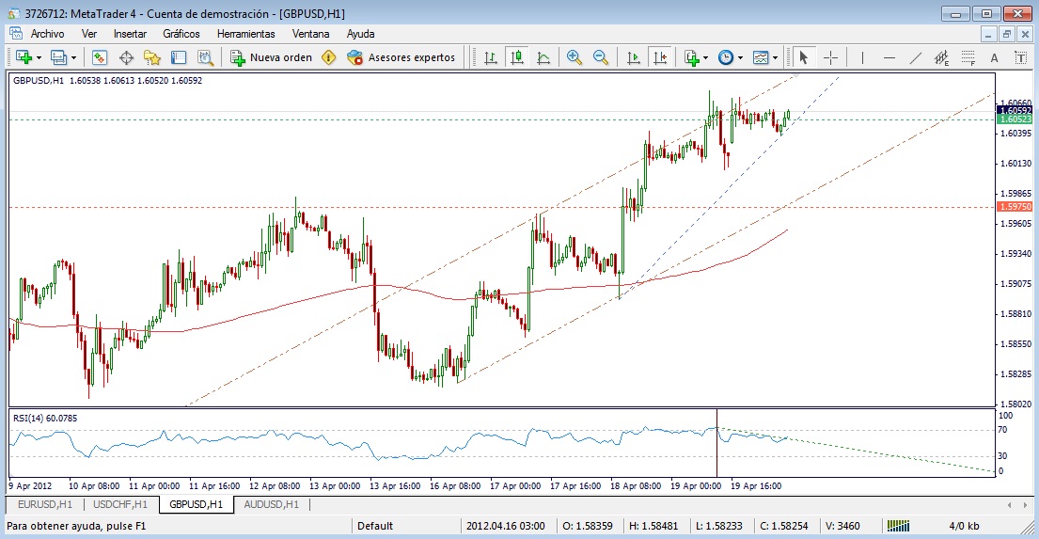Open the Indicators dropdown arrow
The height and width of the screenshot is (539, 1039).
[x=706, y=58]
